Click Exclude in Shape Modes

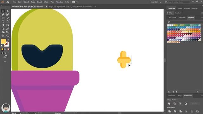point(186,104)
